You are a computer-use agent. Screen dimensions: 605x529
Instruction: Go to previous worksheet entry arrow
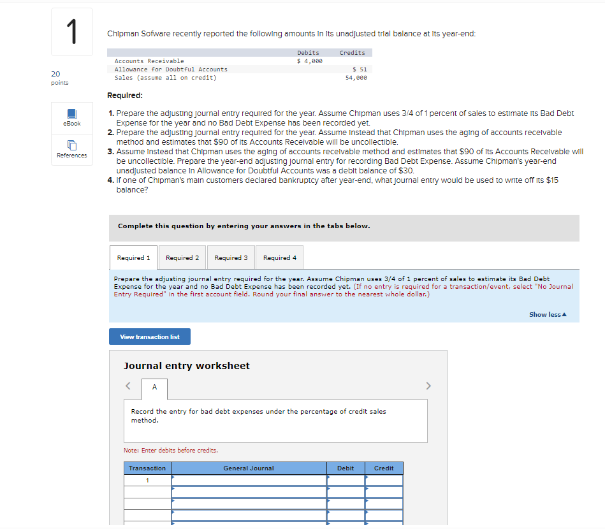point(128,386)
